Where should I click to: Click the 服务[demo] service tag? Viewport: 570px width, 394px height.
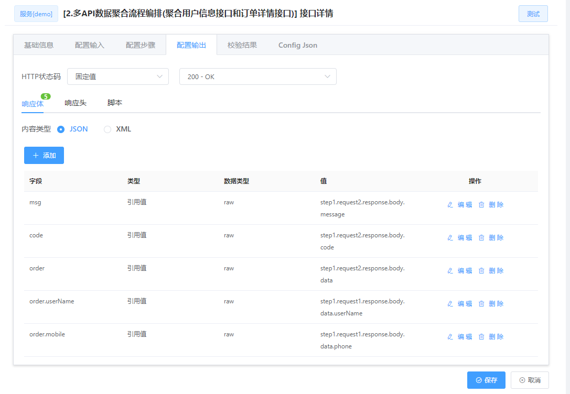click(x=36, y=14)
